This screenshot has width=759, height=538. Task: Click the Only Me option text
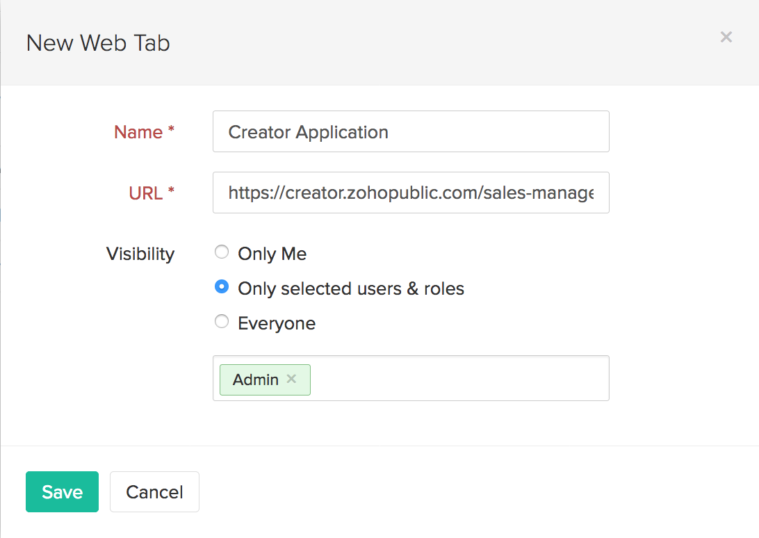272,254
